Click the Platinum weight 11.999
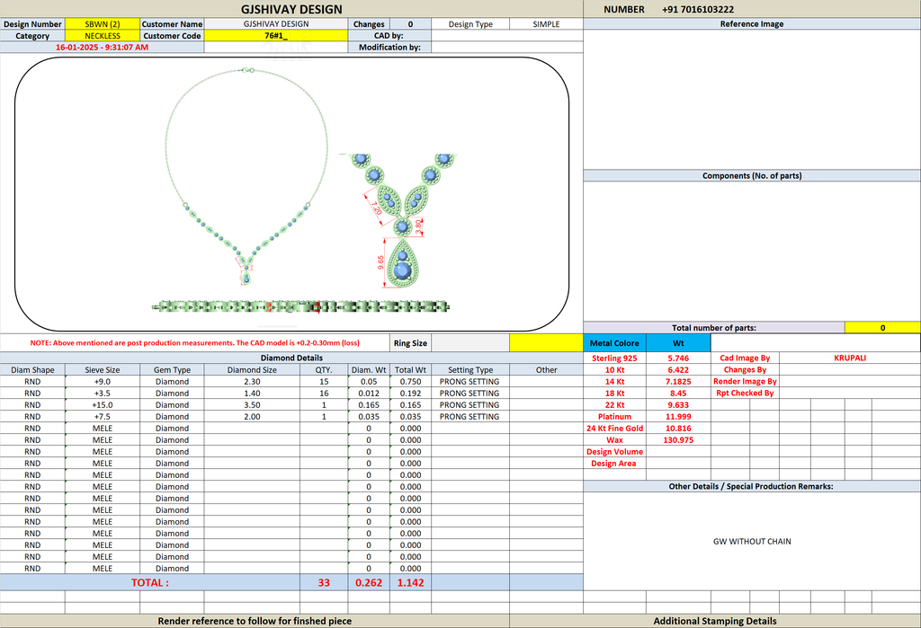Screen dimensions: 921x628 tap(678, 417)
